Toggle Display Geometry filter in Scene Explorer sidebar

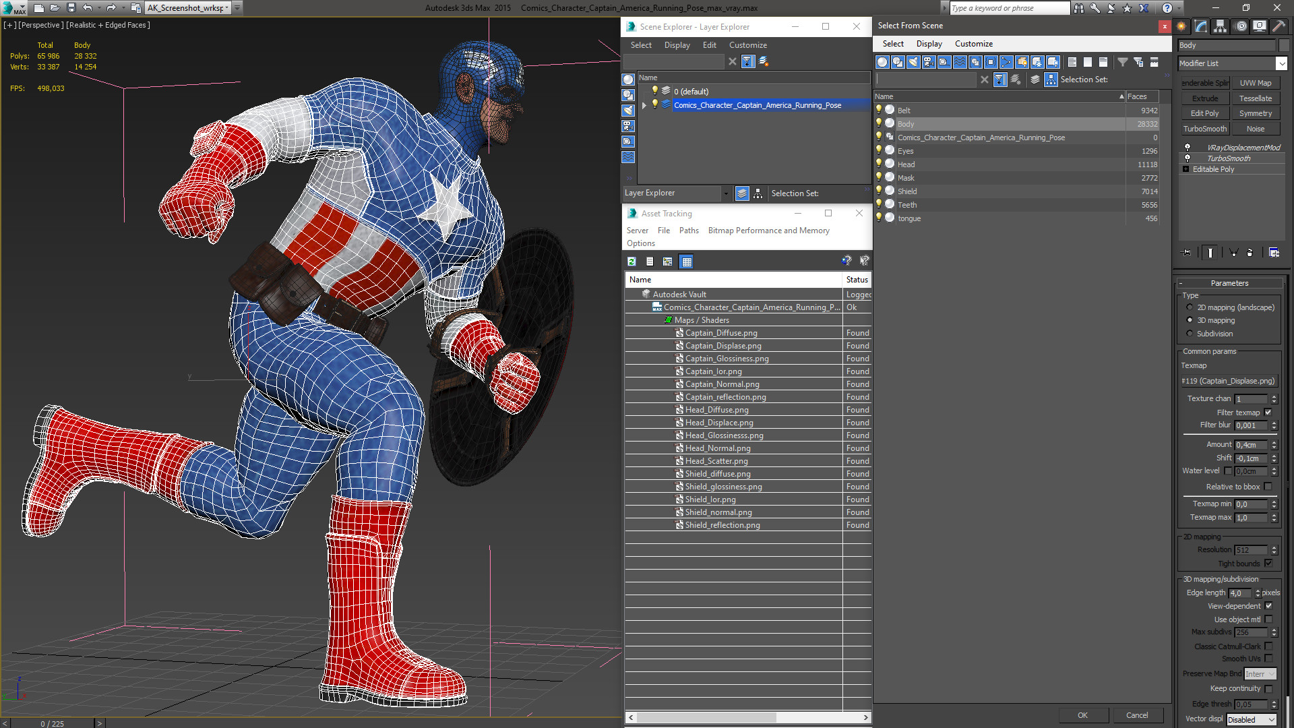tap(628, 80)
